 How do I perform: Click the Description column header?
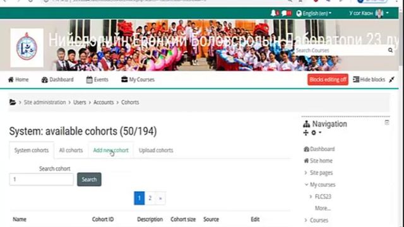pyautogui.click(x=150, y=219)
